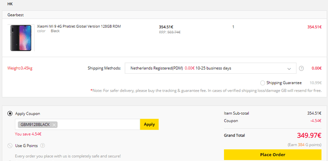Apply the entered coupon code
The width and height of the screenshot is (328, 161).
point(150,124)
